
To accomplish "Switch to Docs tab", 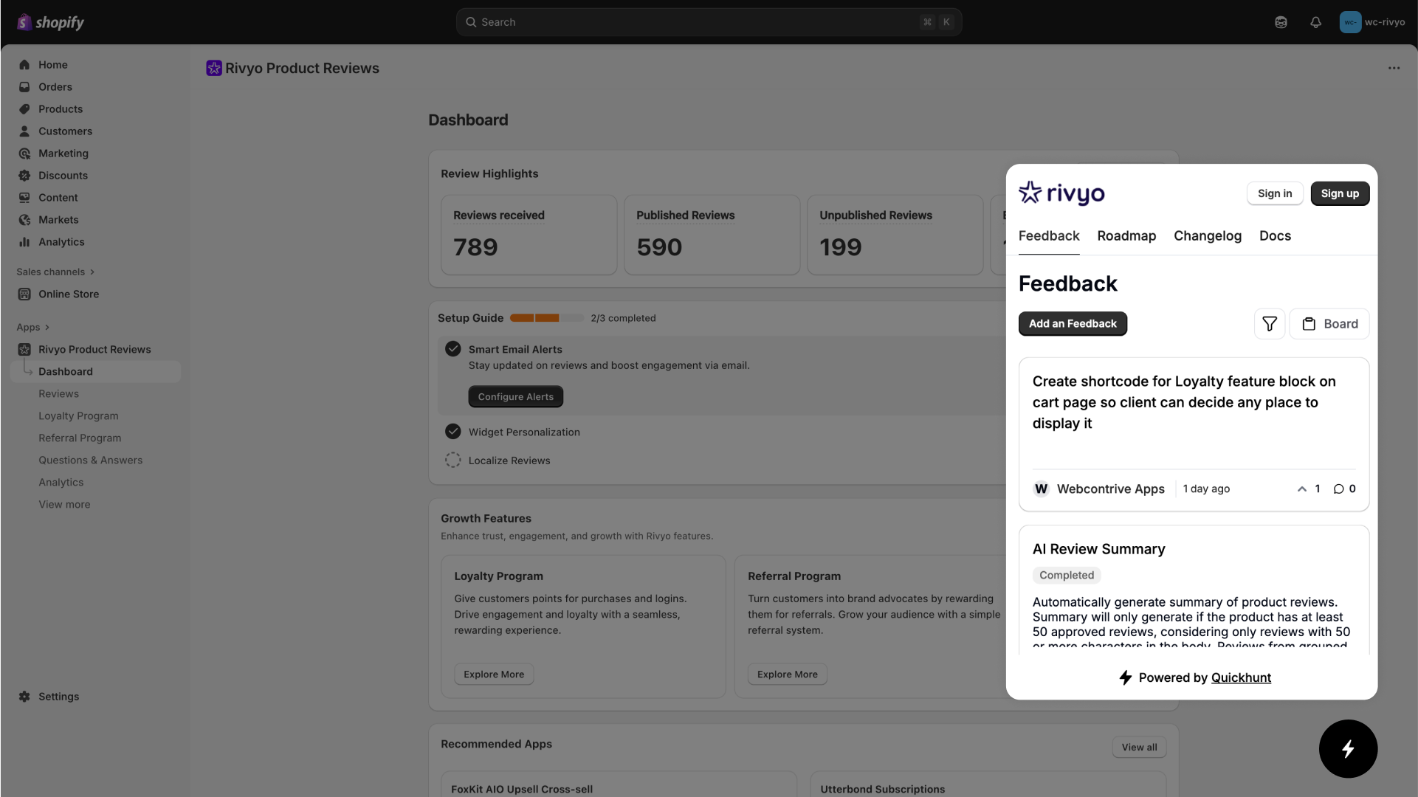I will tap(1275, 236).
